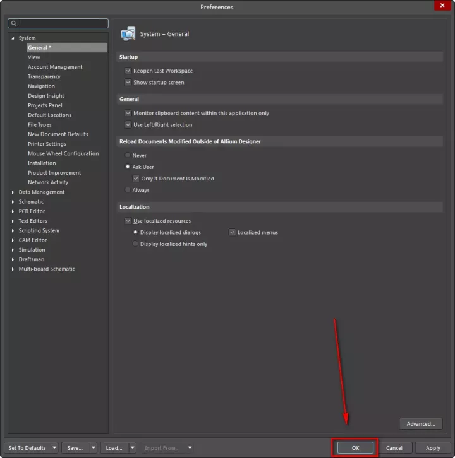Disable Show startup screen checkbox
This screenshot has height=458, width=455.
[x=128, y=83]
